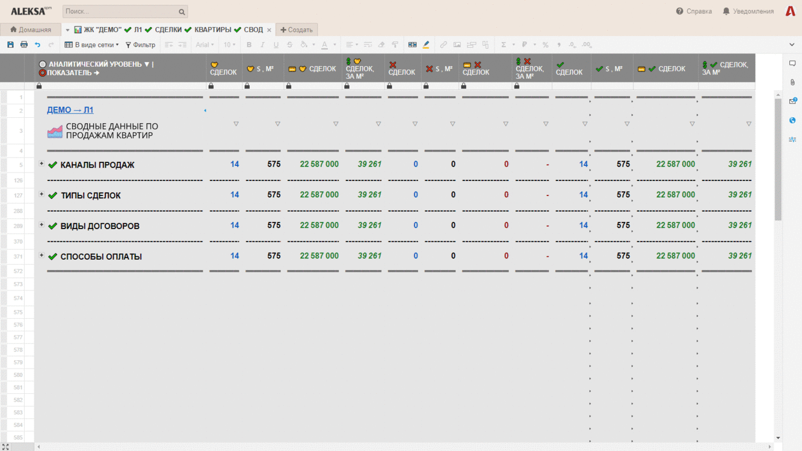Image resolution: width=802 pixels, height=451 pixels.
Task: Save the sheet with the floppy disk icon
Action: (10, 44)
